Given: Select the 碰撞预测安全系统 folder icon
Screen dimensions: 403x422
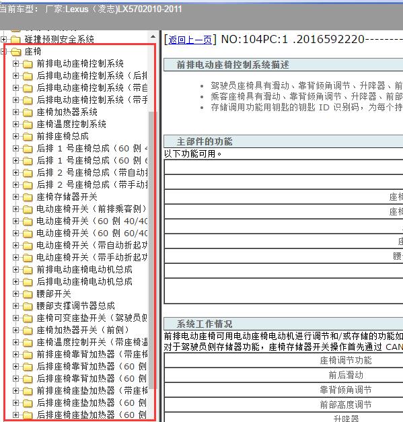Looking at the screenshot, I should (15, 40).
